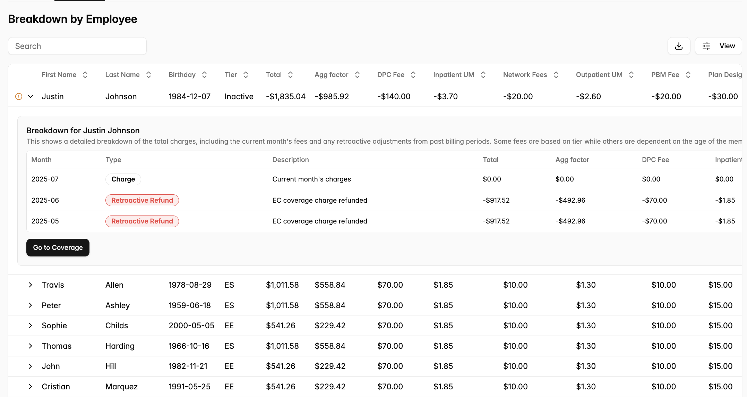Expand Cristian Marquez's row chevron
This screenshot has width=747, height=397.
coord(31,387)
